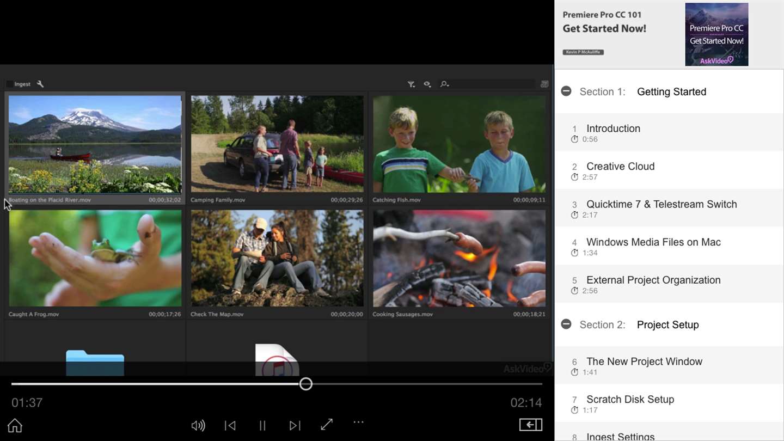Image resolution: width=784 pixels, height=441 pixels.
Task: Select the Caught A Frog clip thumbnail
Action: [x=95, y=259]
